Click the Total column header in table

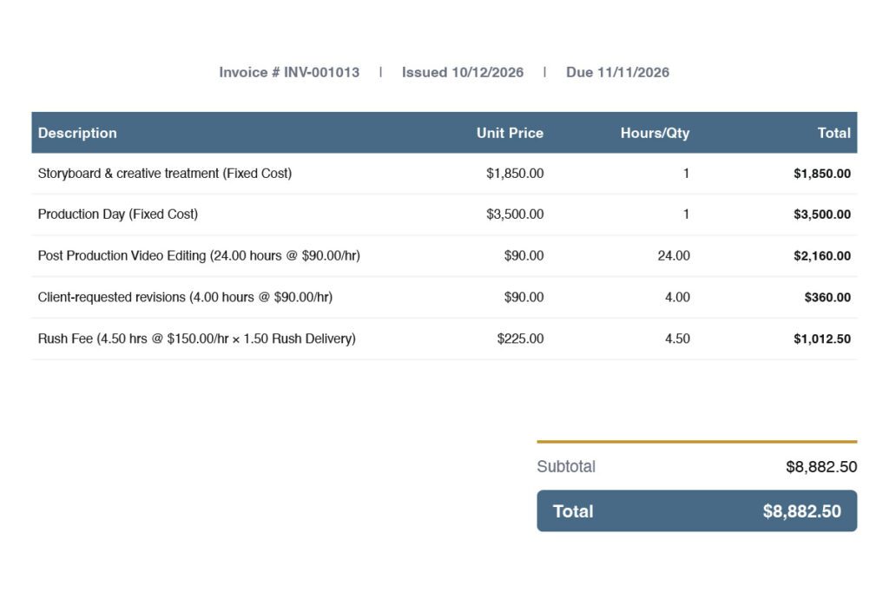click(x=833, y=133)
